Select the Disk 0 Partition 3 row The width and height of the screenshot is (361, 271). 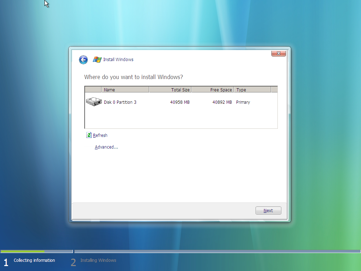pos(181,102)
